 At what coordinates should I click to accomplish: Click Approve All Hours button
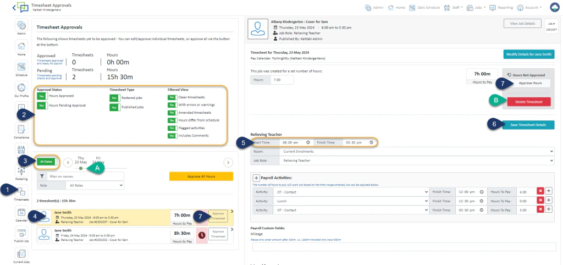coord(201,176)
